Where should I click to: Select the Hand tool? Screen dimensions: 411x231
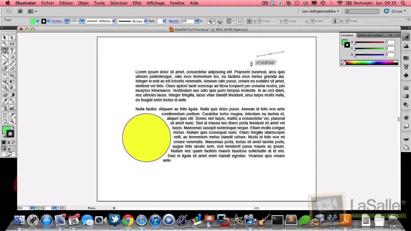(x=5, y=121)
